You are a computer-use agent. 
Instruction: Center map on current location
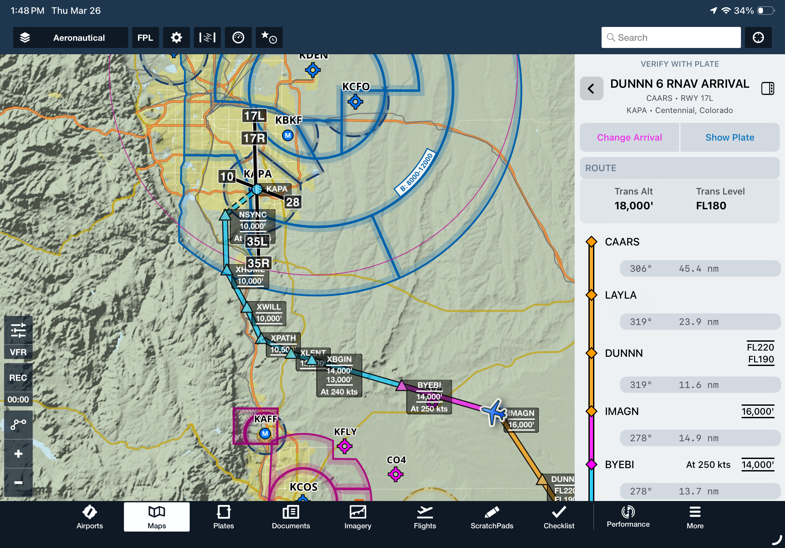758,37
